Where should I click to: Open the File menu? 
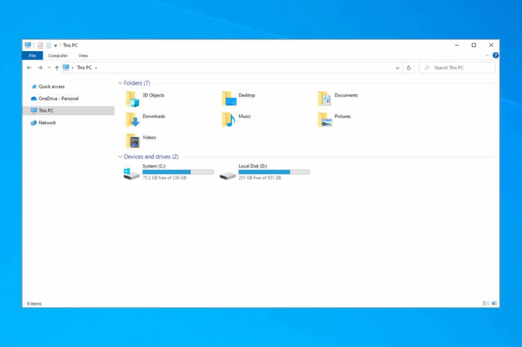coord(32,55)
